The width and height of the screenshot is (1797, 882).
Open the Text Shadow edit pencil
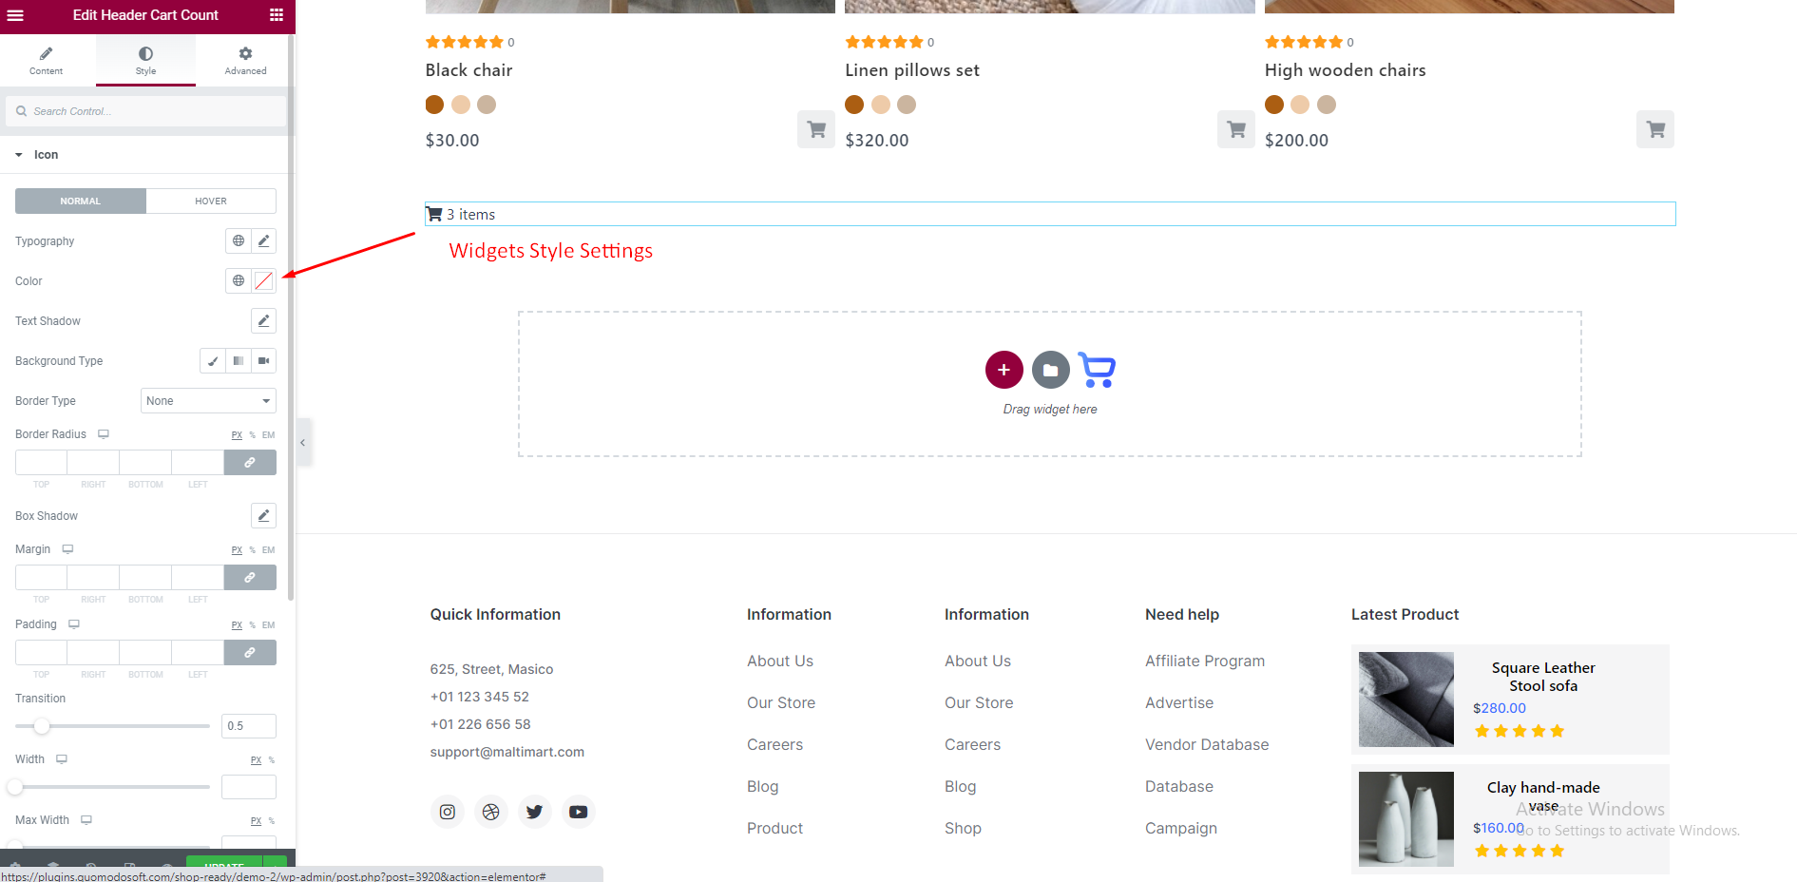[x=263, y=321]
